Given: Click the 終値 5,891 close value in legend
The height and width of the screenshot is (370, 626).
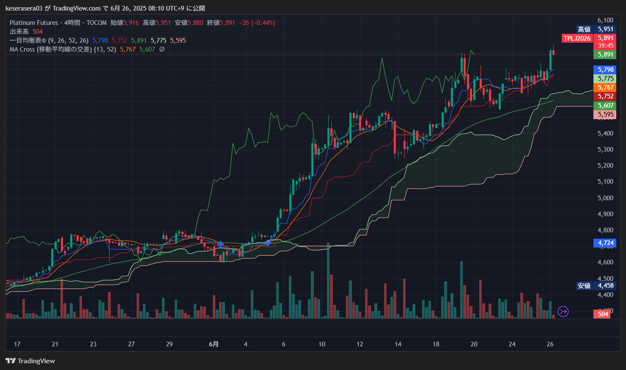Looking at the screenshot, I should click(222, 22).
